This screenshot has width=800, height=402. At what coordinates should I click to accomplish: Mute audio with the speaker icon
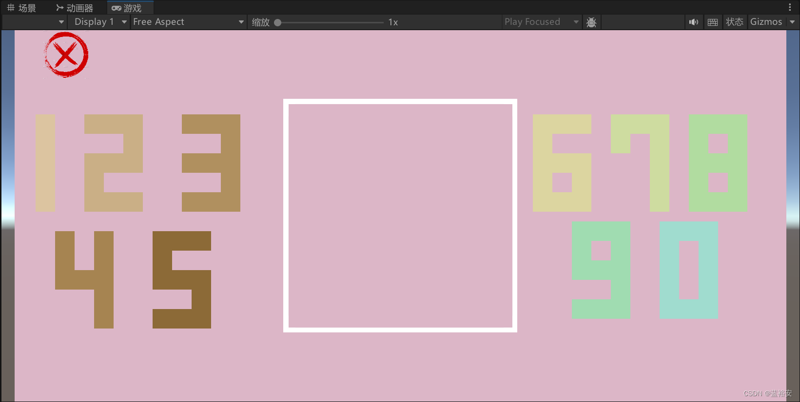pyautogui.click(x=693, y=22)
